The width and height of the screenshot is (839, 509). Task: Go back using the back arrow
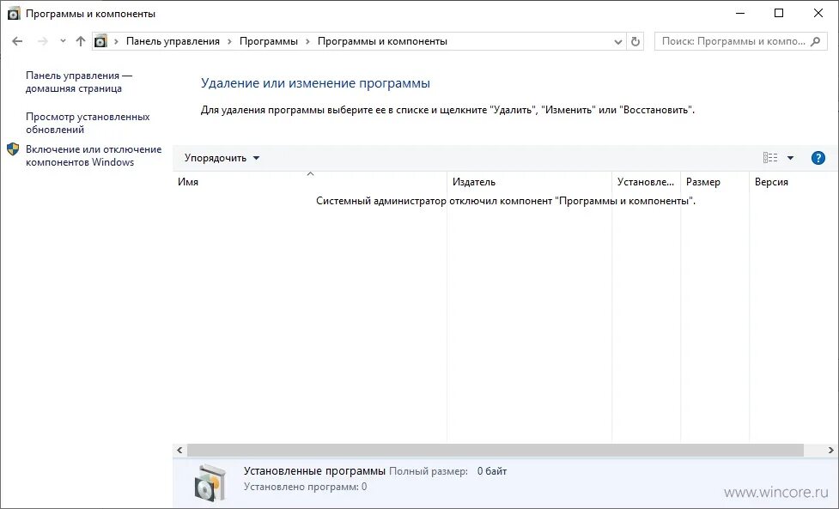click(17, 41)
